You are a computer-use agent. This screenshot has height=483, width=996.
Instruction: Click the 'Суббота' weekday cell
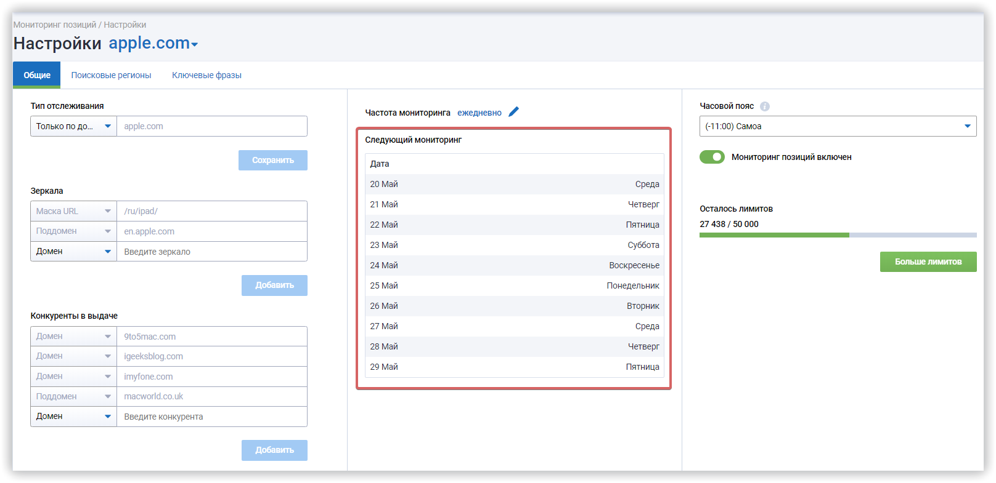(x=643, y=245)
